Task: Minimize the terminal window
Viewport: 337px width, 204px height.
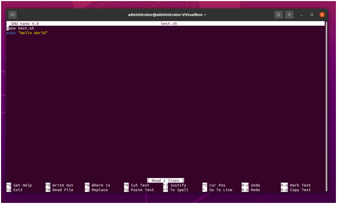Action: click(x=302, y=15)
